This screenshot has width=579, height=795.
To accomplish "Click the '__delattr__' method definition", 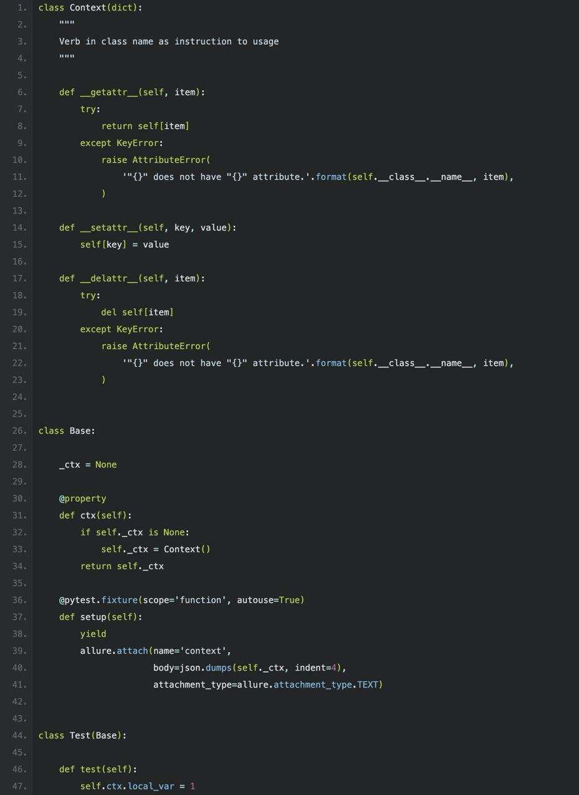I will 132,279.
